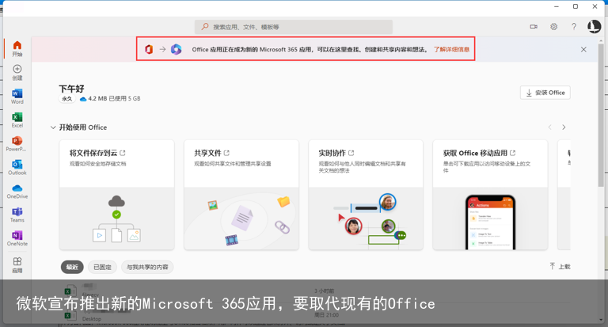Open the 了解详细信息 link

tap(451, 49)
